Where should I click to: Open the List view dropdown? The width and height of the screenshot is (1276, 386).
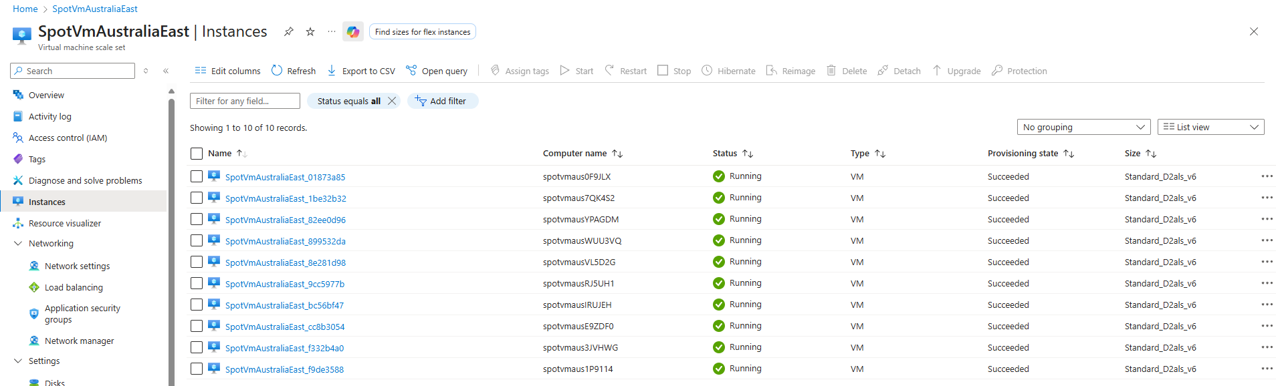[x=1210, y=127]
